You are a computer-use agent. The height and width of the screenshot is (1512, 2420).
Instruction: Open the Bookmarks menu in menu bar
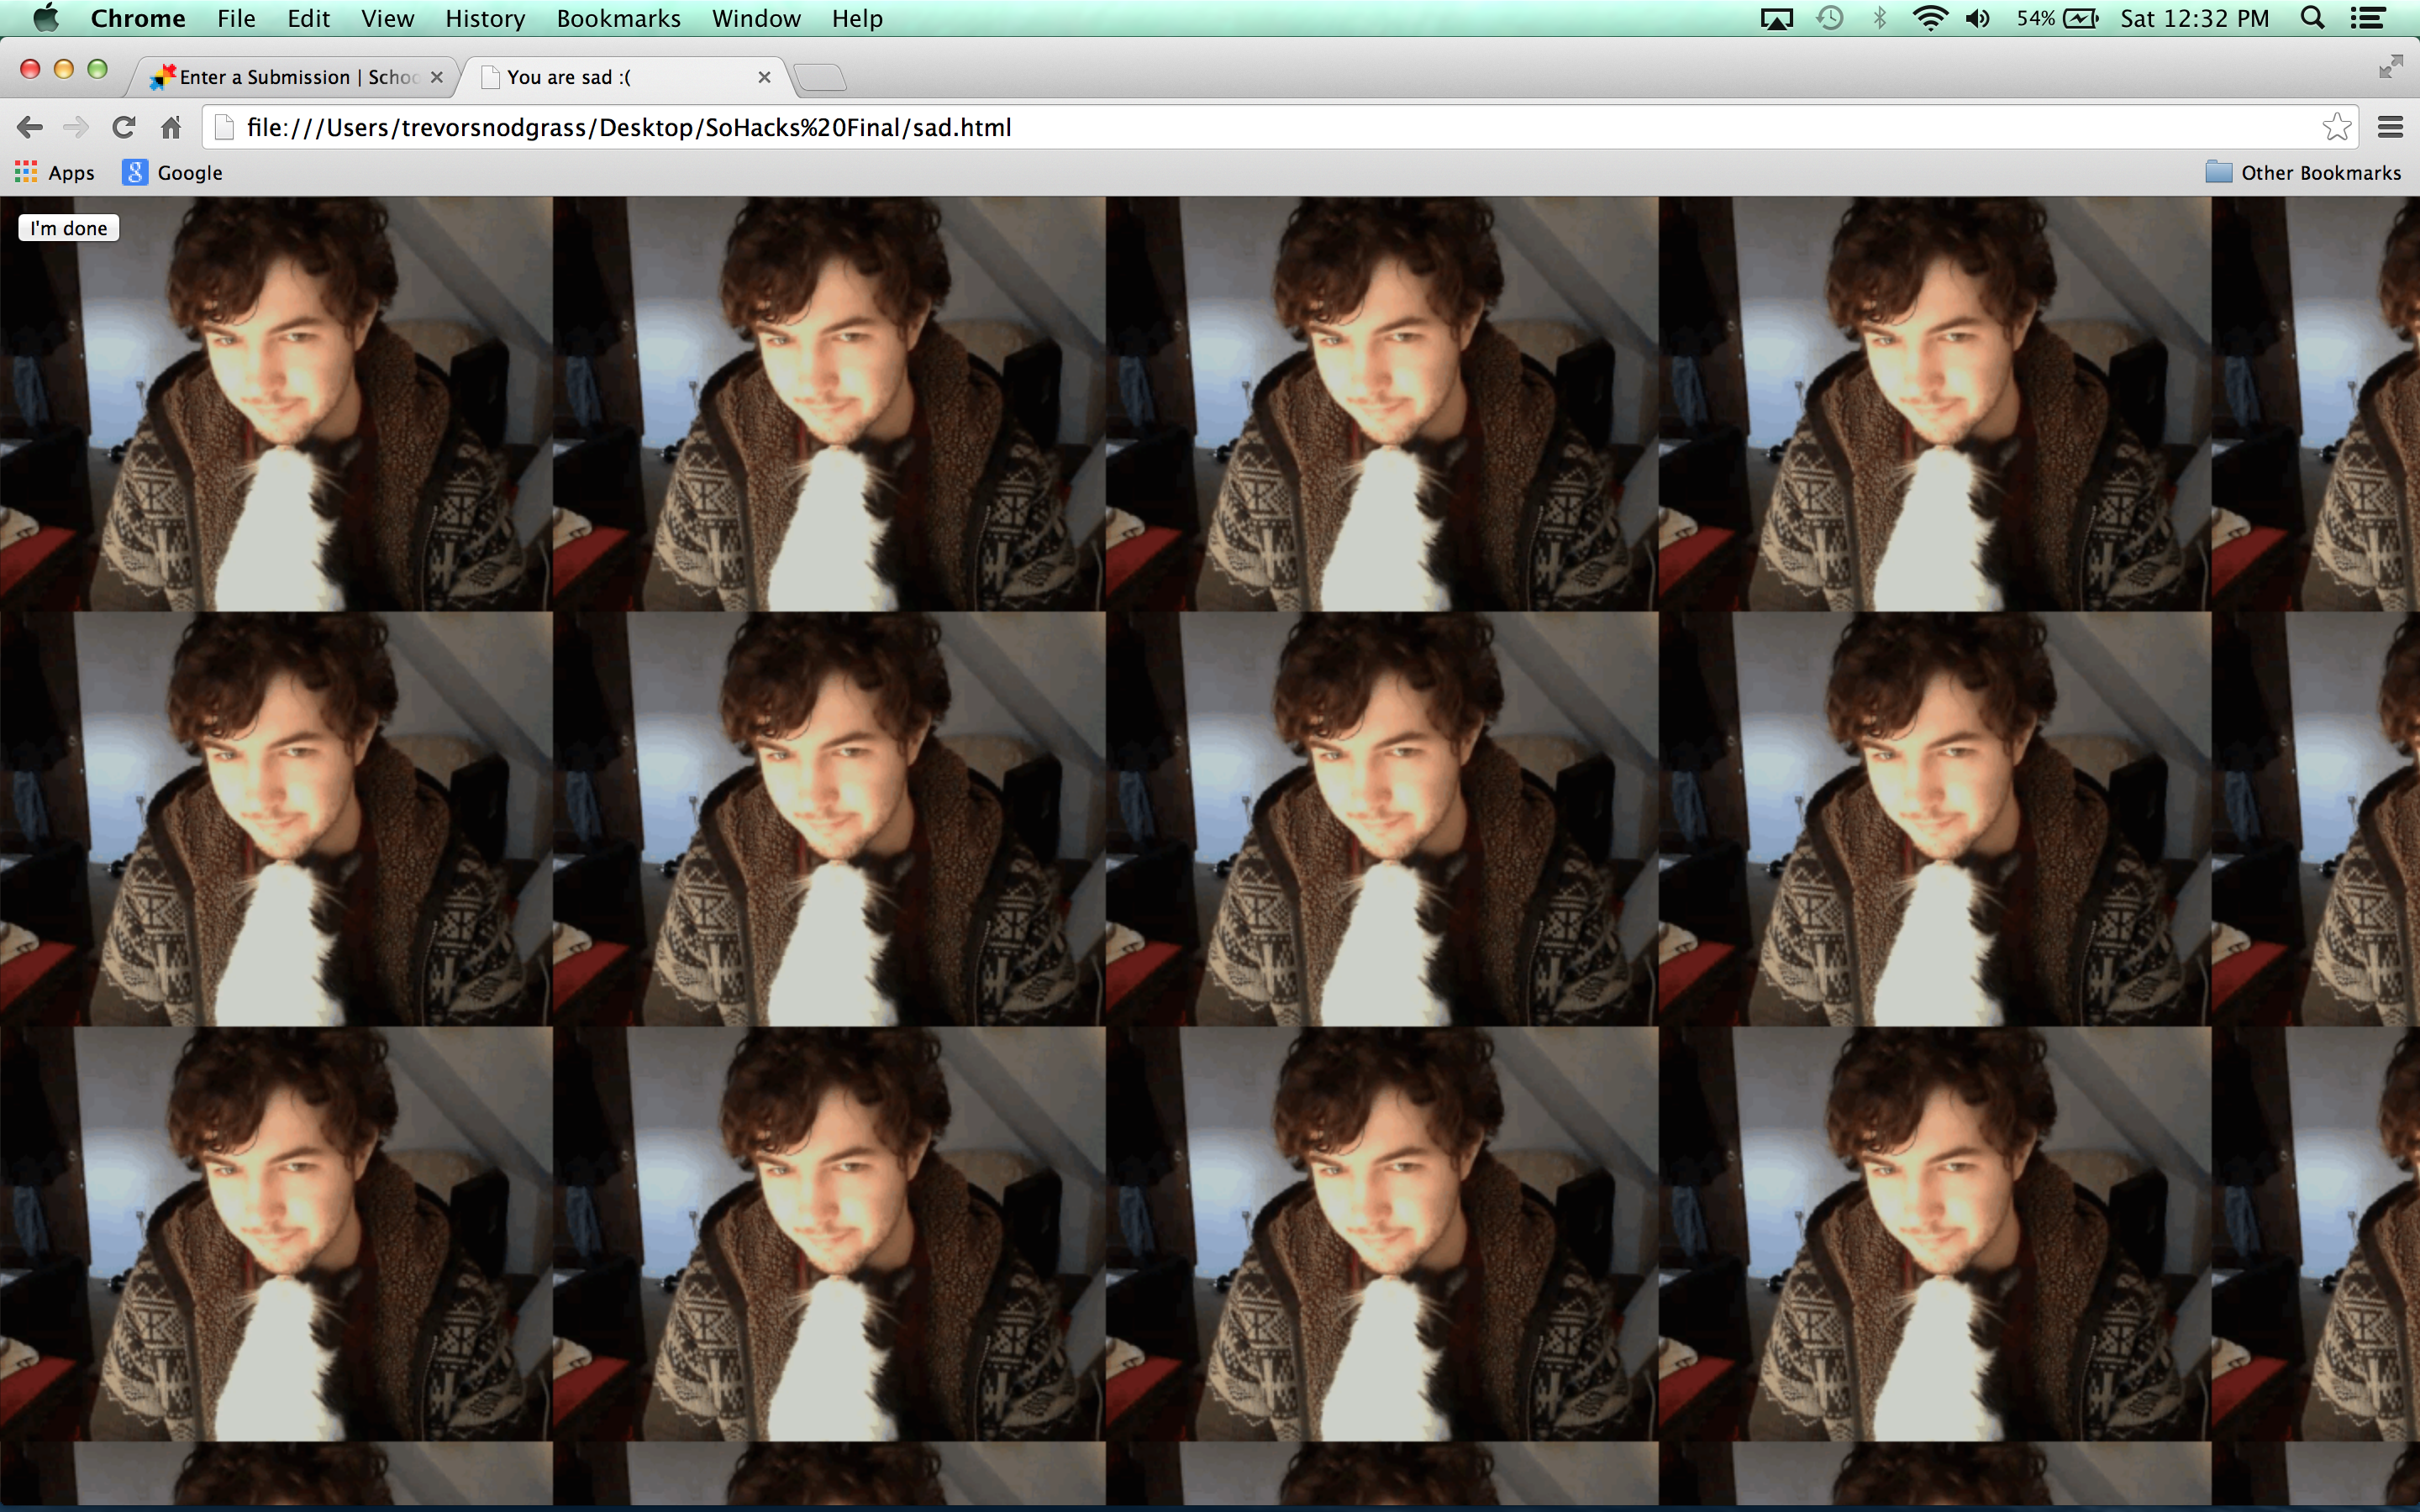[618, 18]
